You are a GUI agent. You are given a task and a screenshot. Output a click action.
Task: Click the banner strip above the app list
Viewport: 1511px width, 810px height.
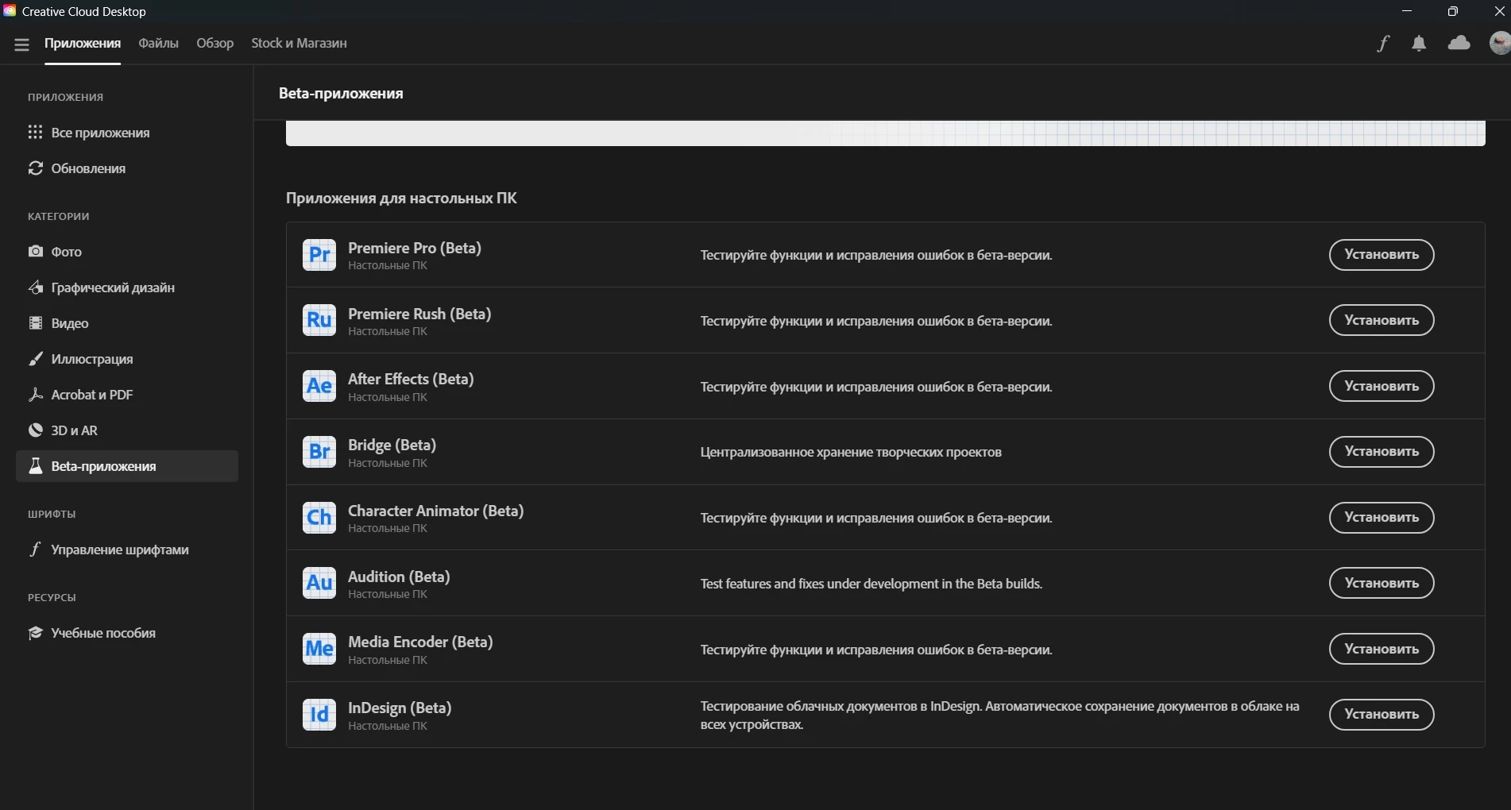(x=885, y=133)
